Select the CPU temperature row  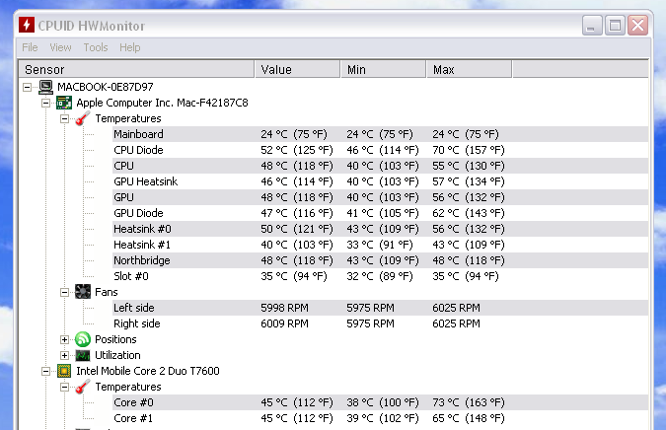point(380,166)
